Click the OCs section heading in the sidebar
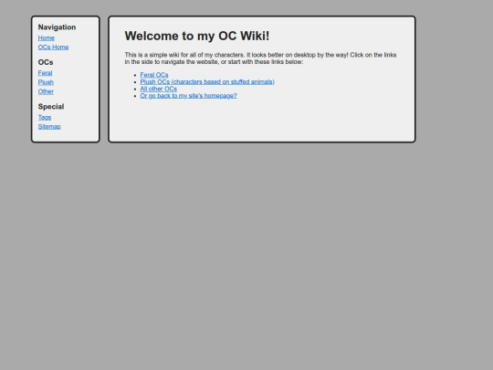Screen dimensions: 493x370 coord(46,62)
